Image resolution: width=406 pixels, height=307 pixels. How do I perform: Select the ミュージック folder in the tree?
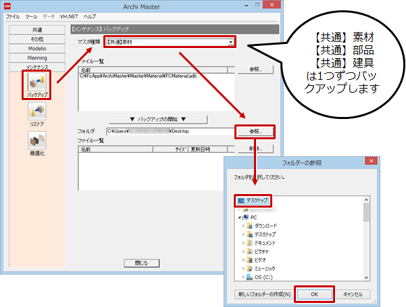(270, 268)
